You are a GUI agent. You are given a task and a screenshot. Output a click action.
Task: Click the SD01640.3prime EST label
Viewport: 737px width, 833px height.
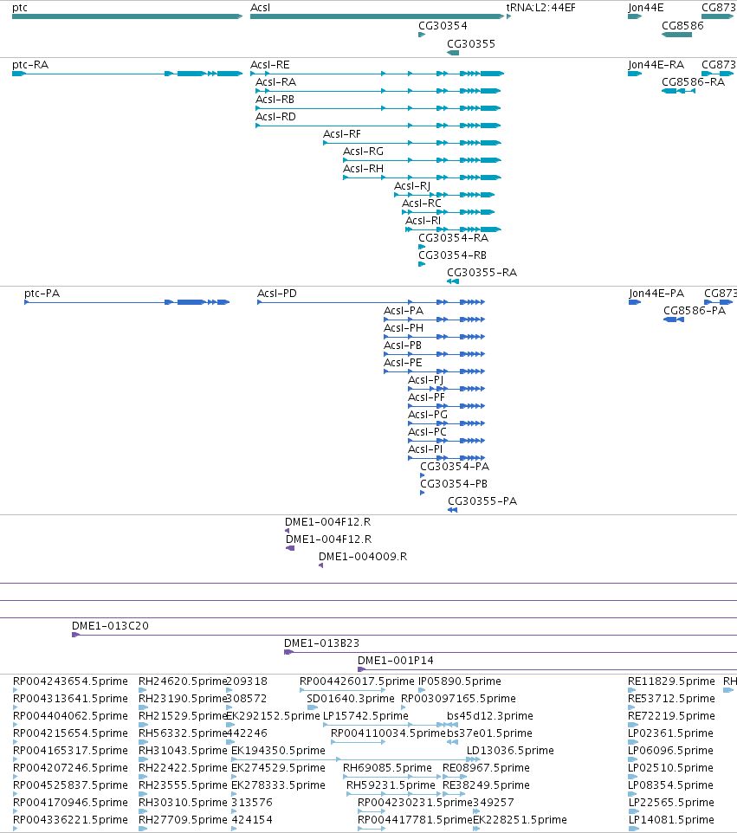click(351, 699)
